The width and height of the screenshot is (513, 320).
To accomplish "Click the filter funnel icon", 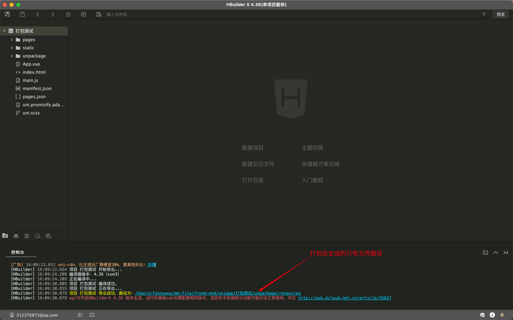I will coord(484,14).
